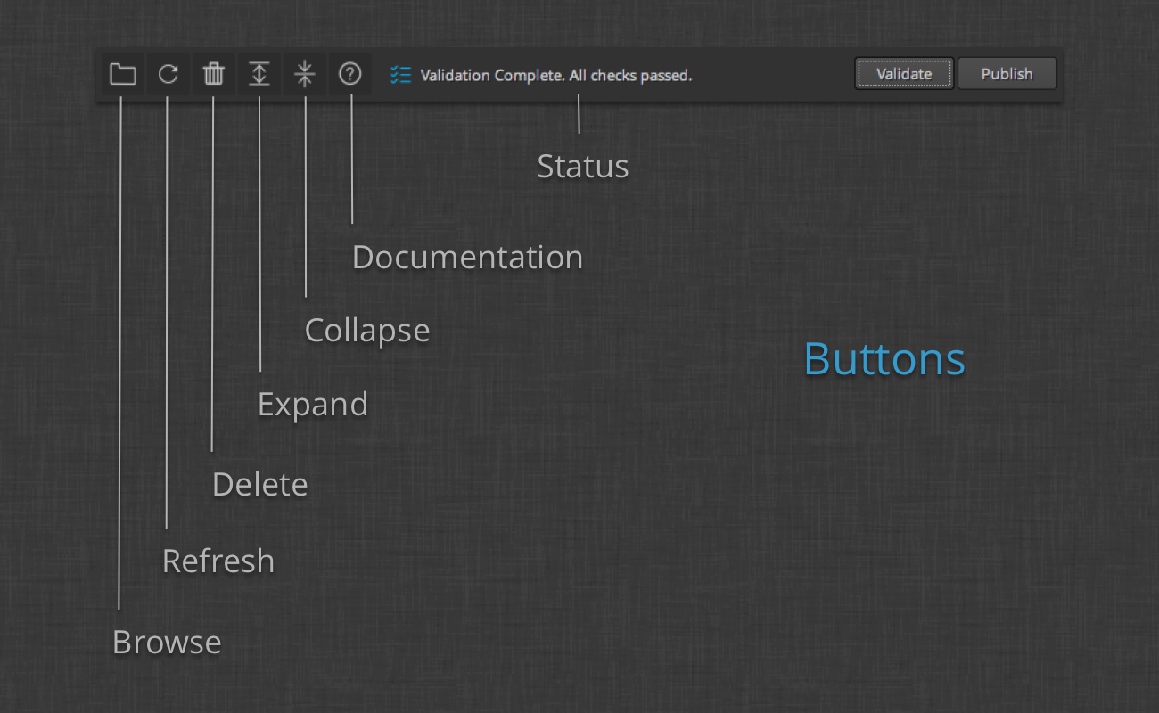Select the 'Validation Complete. All checks passed.' status text
1159x713 pixels.
tap(556, 76)
